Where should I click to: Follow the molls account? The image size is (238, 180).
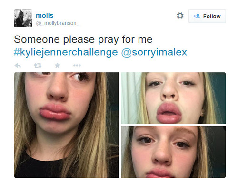[207, 16]
